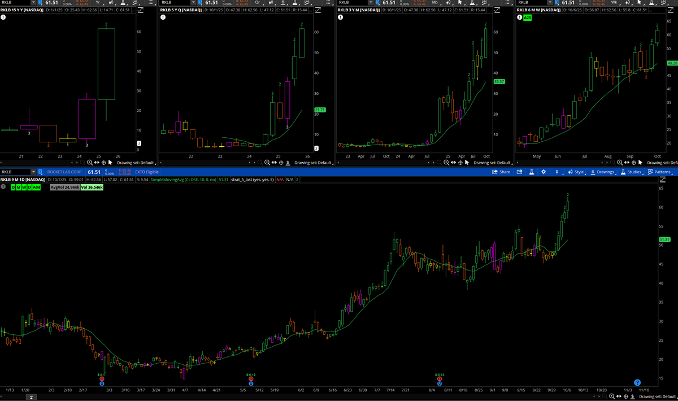Expand symbol dropdown in bottom daily chart
The height and width of the screenshot is (401, 678).
(33, 172)
